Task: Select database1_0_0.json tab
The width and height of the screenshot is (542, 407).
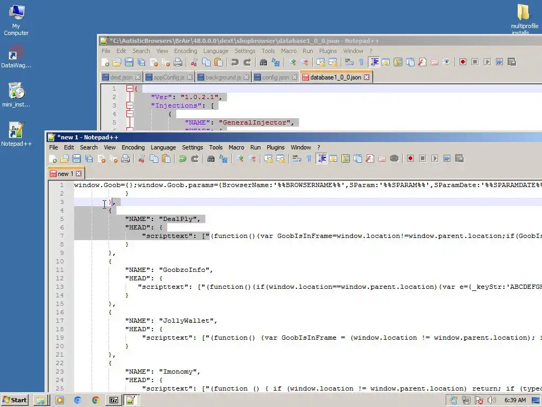Action: tap(335, 77)
